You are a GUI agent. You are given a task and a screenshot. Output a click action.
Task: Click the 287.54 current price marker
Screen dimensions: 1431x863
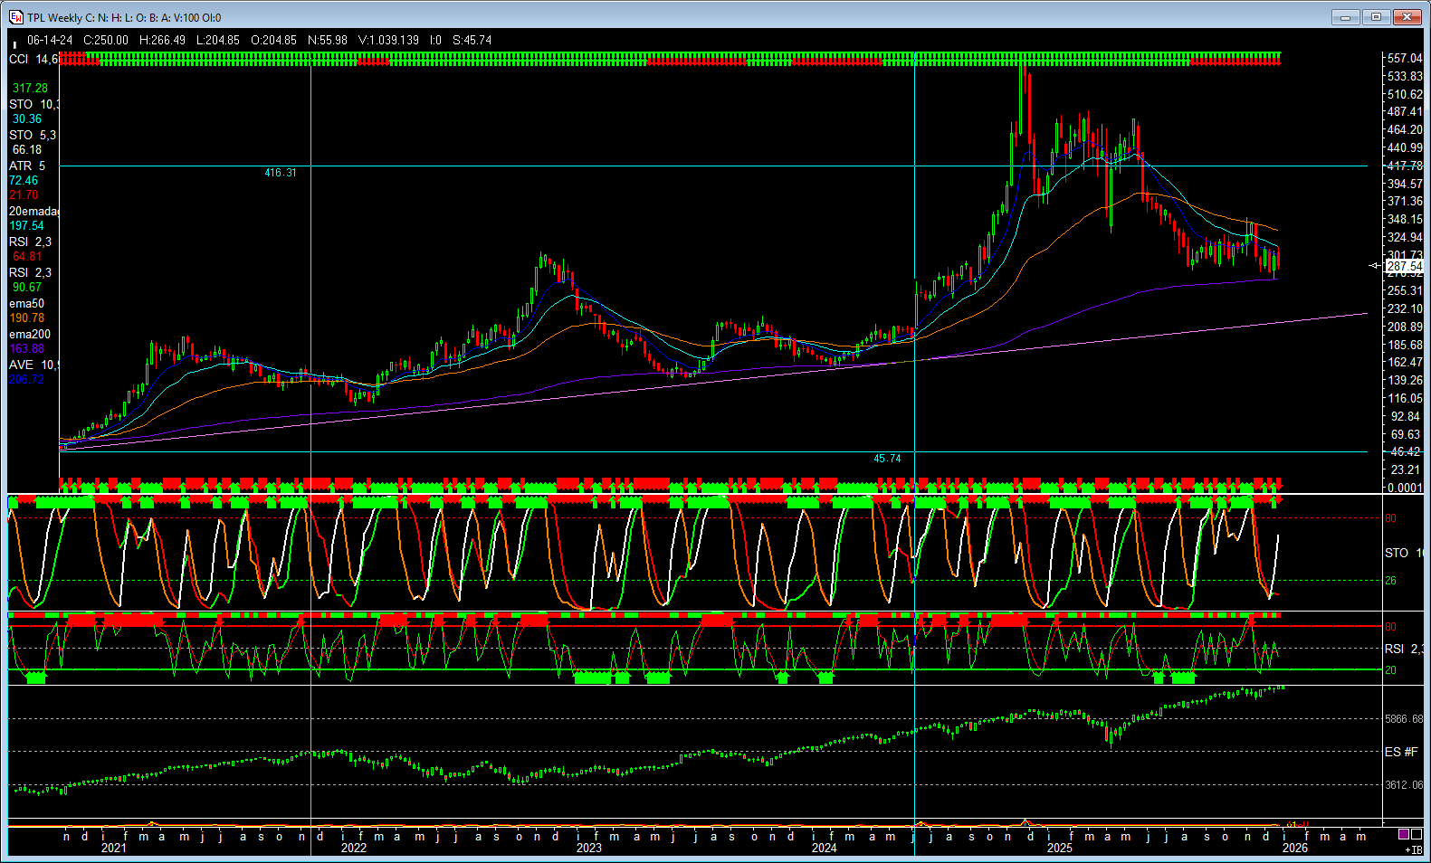1404,266
